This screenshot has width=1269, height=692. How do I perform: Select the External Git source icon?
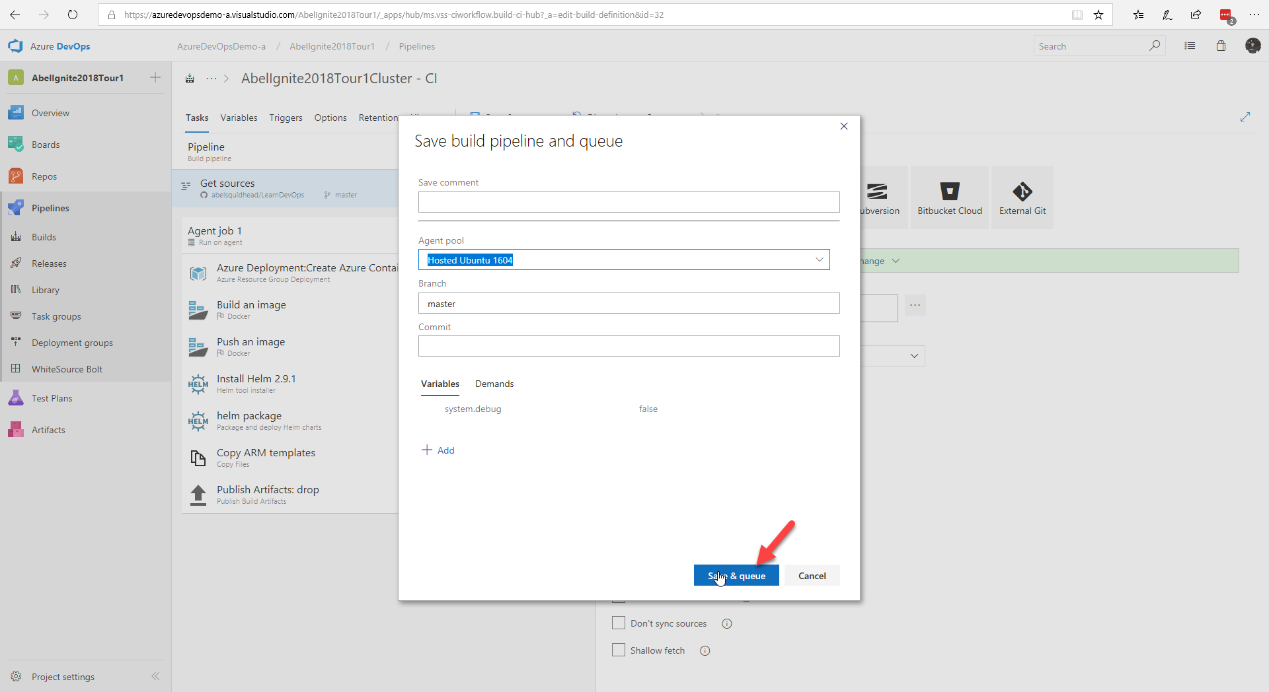click(x=1022, y=191)
